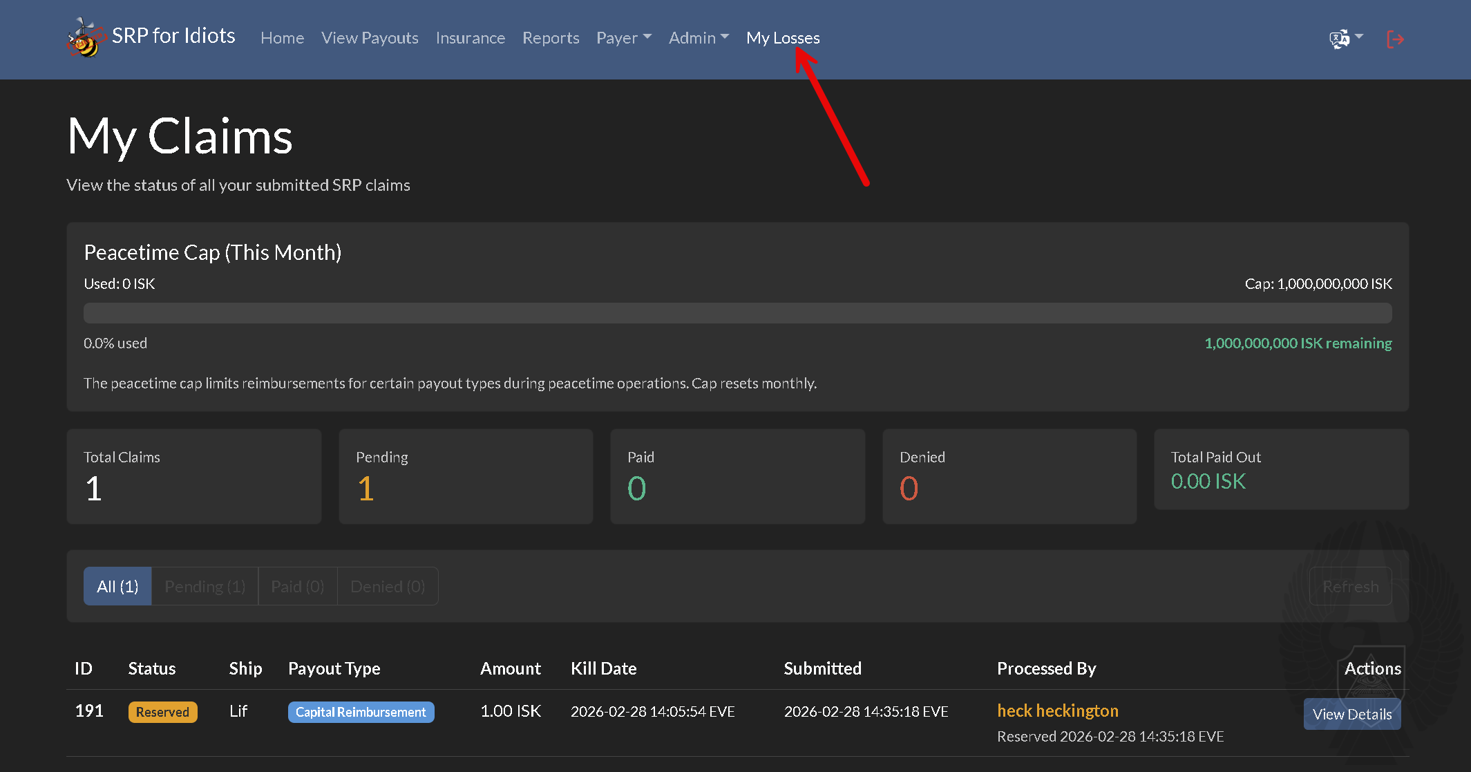This screenshot has width=1471, height=772.
Task: Open the Reports page
Action: (550, 38)
